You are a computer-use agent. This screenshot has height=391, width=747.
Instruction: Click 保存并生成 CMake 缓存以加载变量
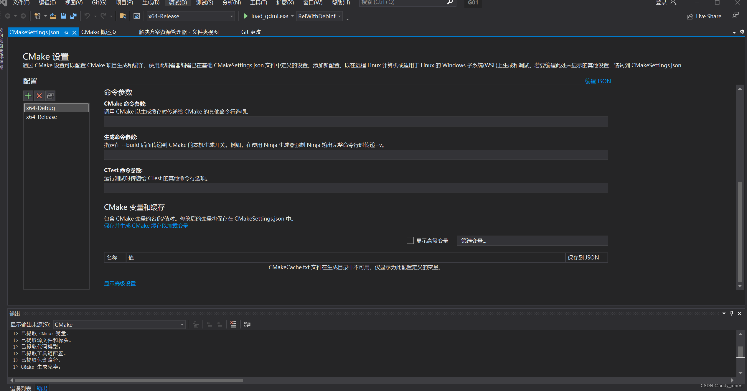pos(146,226)
